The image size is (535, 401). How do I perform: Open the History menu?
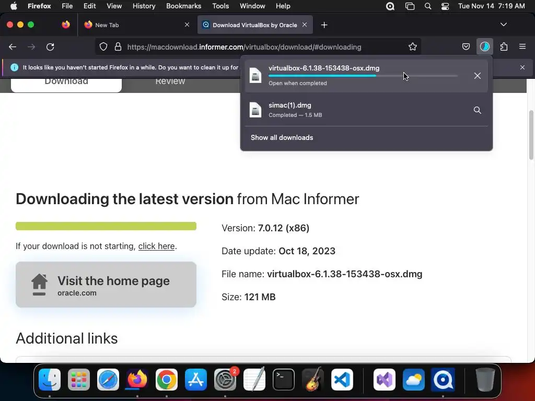click(x=144, y=6)
